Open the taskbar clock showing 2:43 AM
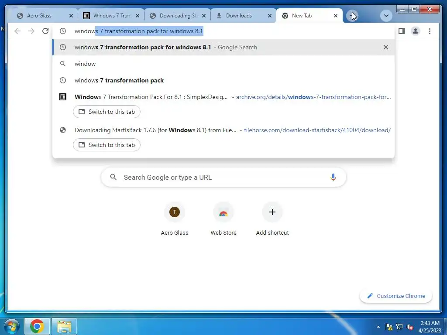The width and height of the screenshot is (447, 335). click(x=430, y=327)
